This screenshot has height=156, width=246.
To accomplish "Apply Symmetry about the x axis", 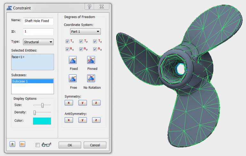I will (69, 103).
